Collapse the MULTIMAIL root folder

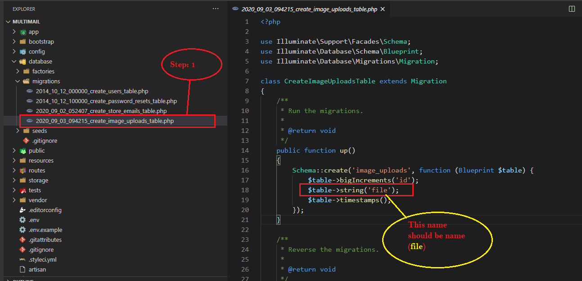(8, 22)
